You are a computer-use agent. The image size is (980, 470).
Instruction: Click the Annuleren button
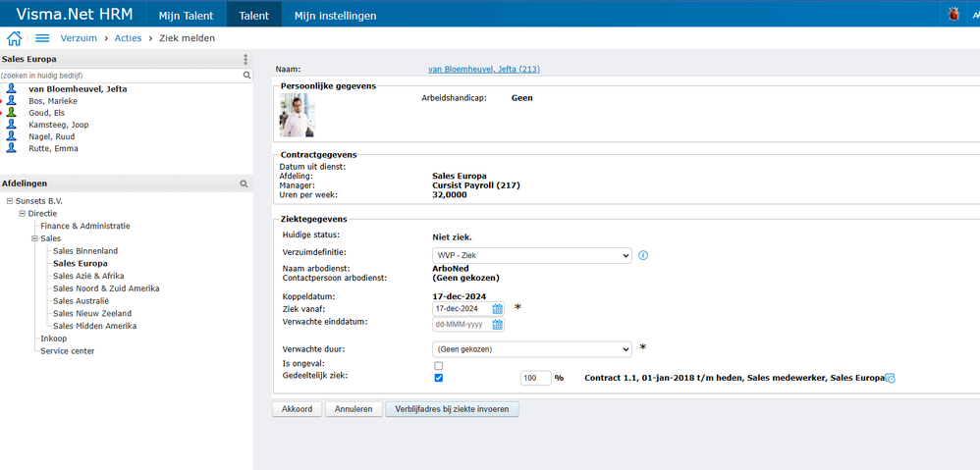pyautogui.click(x=354, y=409)
